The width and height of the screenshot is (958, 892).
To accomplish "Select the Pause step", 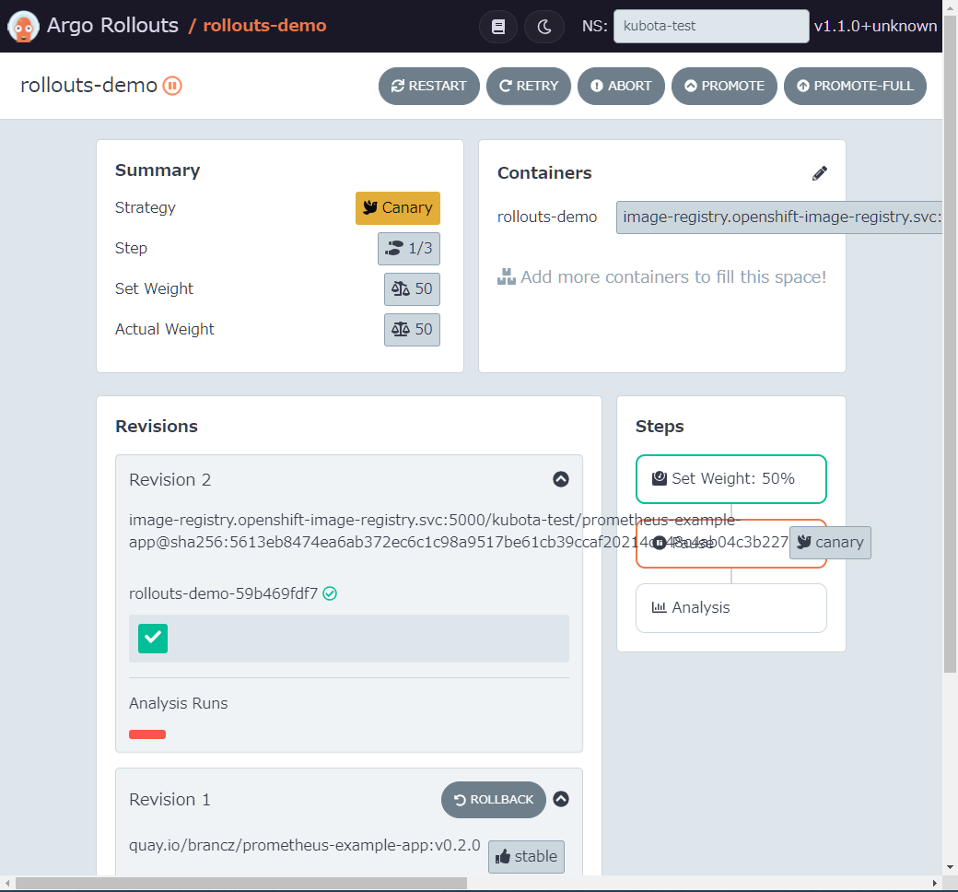I will click(730, 544).
